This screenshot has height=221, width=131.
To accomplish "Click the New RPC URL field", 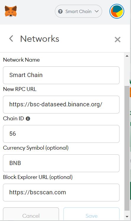I will (x=61, y=105).
